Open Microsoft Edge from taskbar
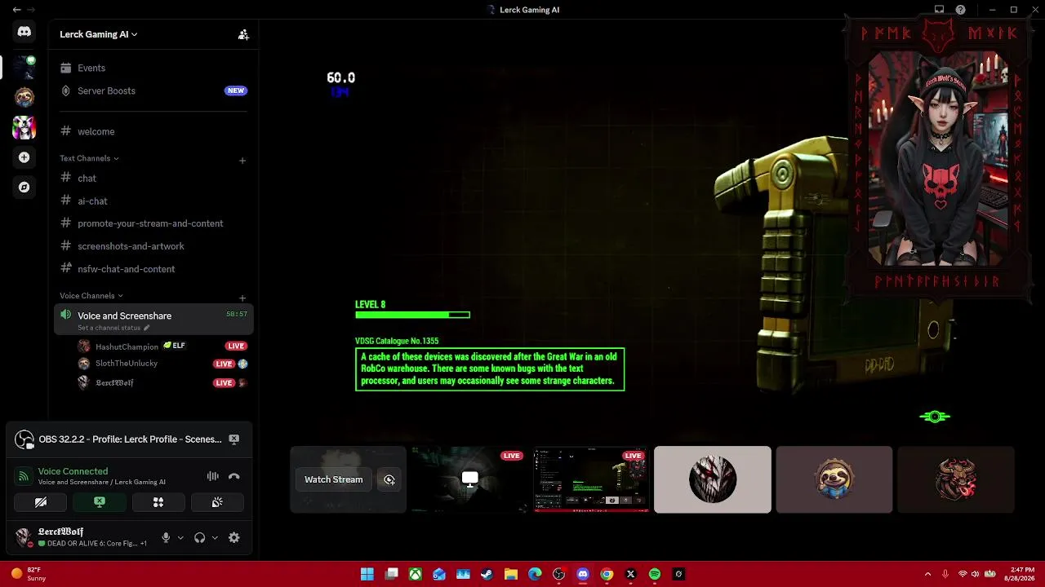1045x587 pixels. (535, 574)
